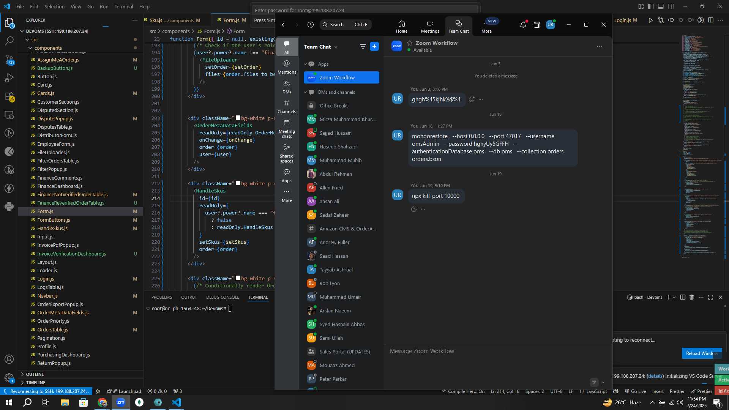The height and width of the screenshot is (410, 729).
Task: Open Channels section in Zoom sidebar
Action: click(287, 107)
